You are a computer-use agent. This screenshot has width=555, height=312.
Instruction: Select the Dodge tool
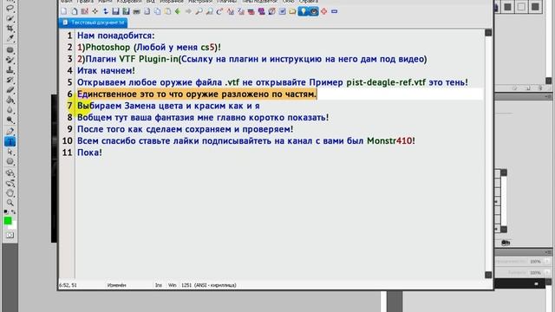coord(10,120)
